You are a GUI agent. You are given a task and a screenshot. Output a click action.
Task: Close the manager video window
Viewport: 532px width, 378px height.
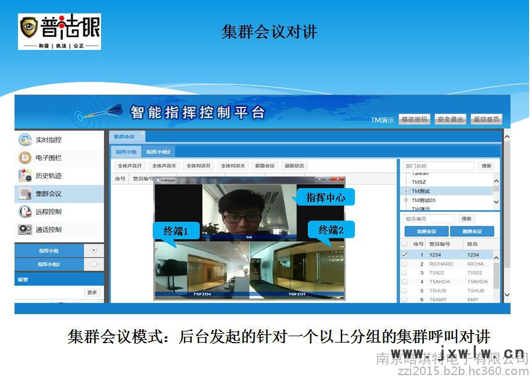[338, 179]
